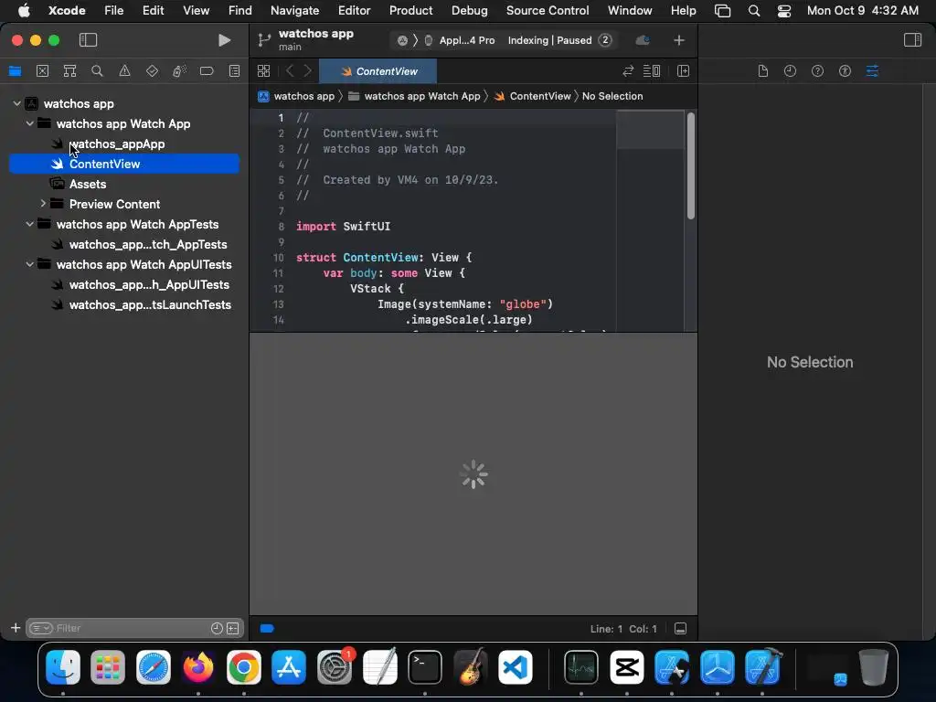The height and width of the screenshot is (702, 936).
Task: Collapse the watchos app project
Action: (16, 103)
